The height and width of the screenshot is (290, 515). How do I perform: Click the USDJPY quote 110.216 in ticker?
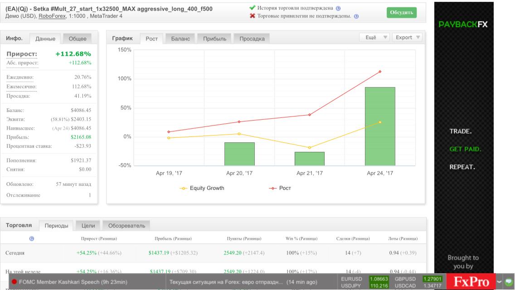point(379,286)
